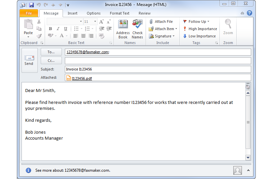Image resolution: width=273 pixels, height=179 pixels.
Task: Toggle italic formatting
Action: tap(58, 29)
